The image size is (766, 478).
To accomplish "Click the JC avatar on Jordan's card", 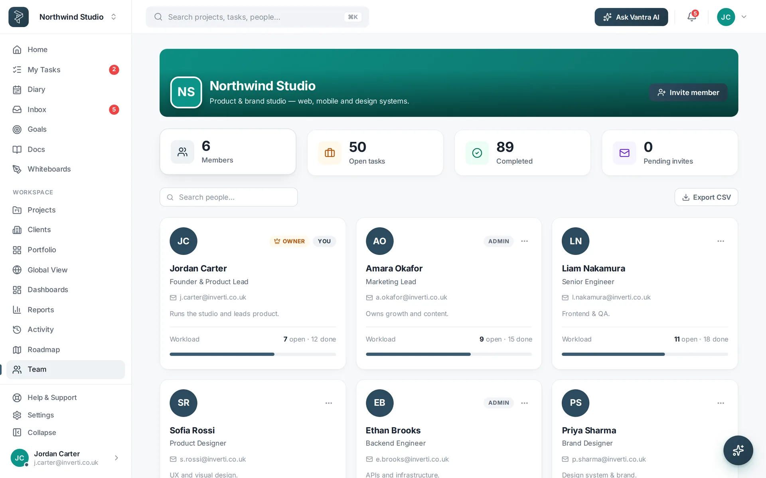I will [184, 241].
